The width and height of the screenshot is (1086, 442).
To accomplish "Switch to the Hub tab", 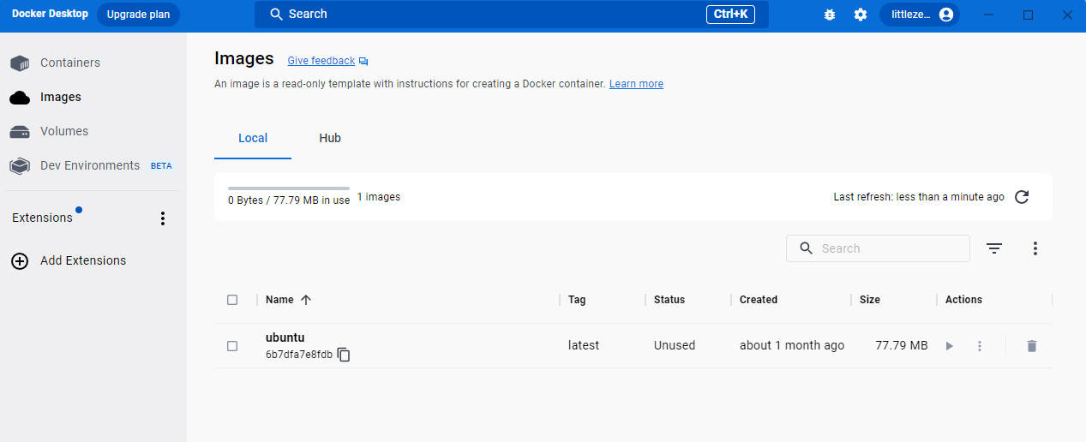I will (x=330, y=138).
